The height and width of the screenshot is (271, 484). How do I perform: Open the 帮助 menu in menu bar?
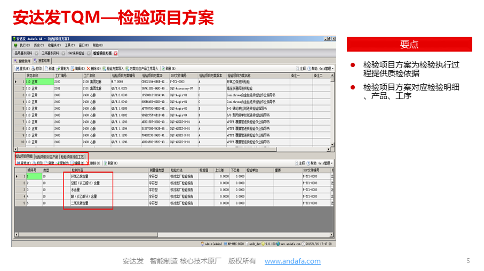pos(98,45)
